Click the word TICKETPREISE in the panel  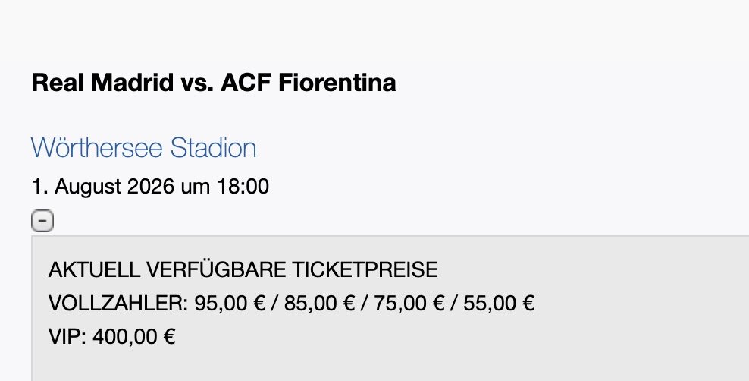[365, 269]
